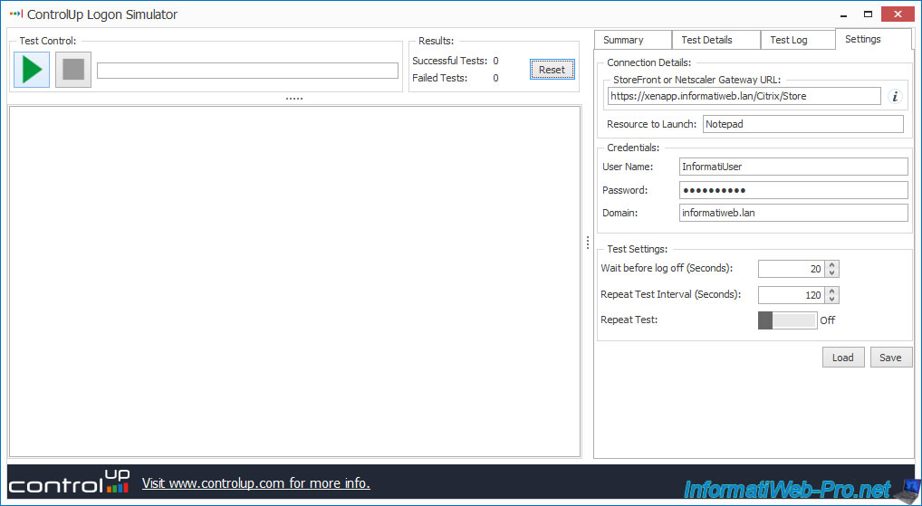The height and width of the screenshot is (506, 922).
Task: Toggle the Repeat Test switch
Action: 787,320
